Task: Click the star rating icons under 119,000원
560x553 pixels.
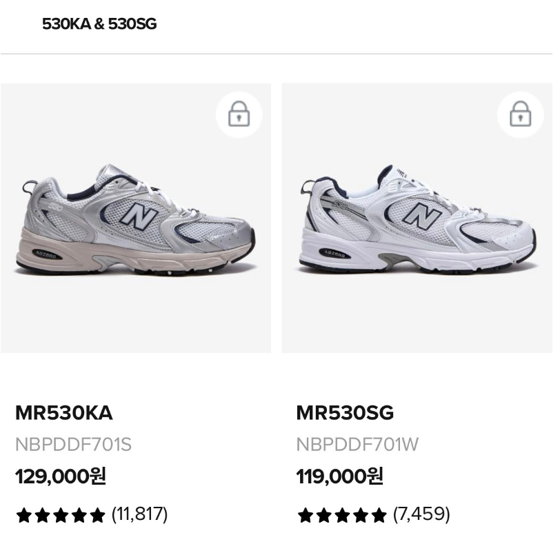Action: (342, 515)
